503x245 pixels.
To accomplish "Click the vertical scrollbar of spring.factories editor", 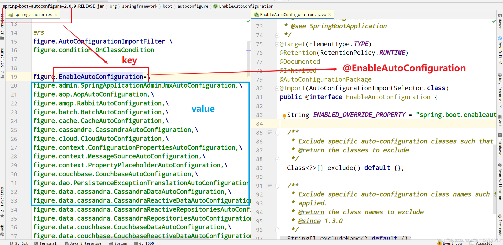I will pos(249,59).
